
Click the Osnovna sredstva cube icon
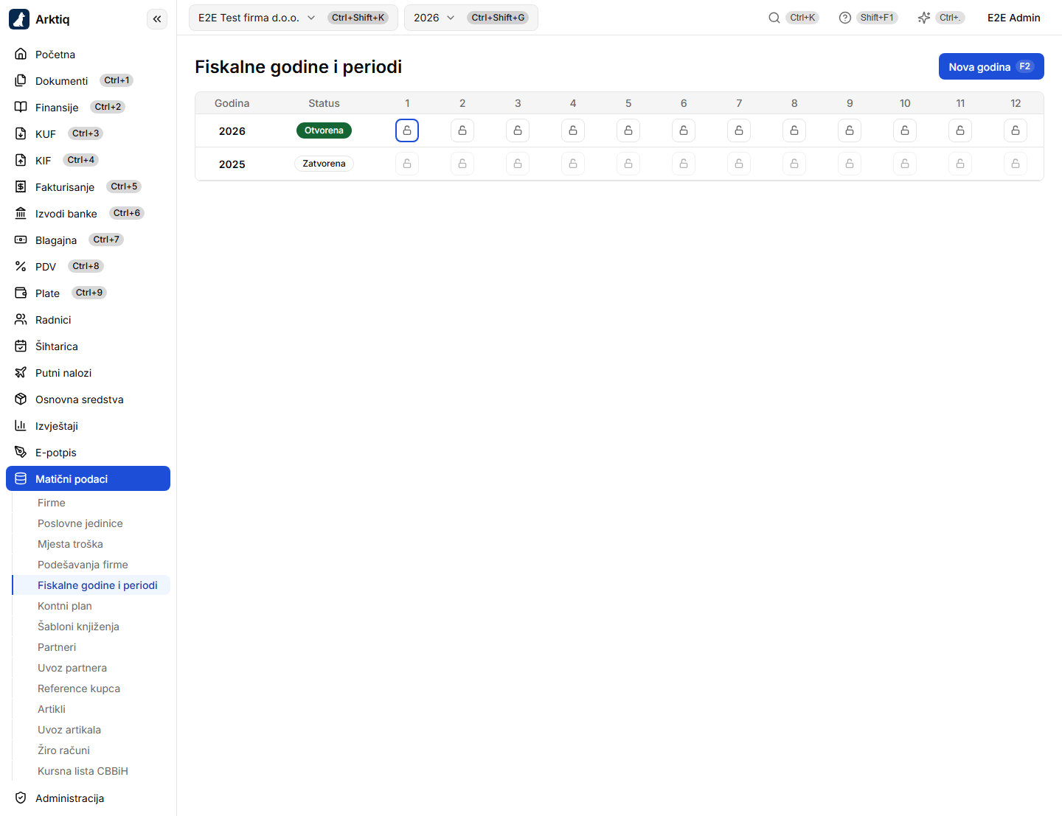click(x=21, y=399)
